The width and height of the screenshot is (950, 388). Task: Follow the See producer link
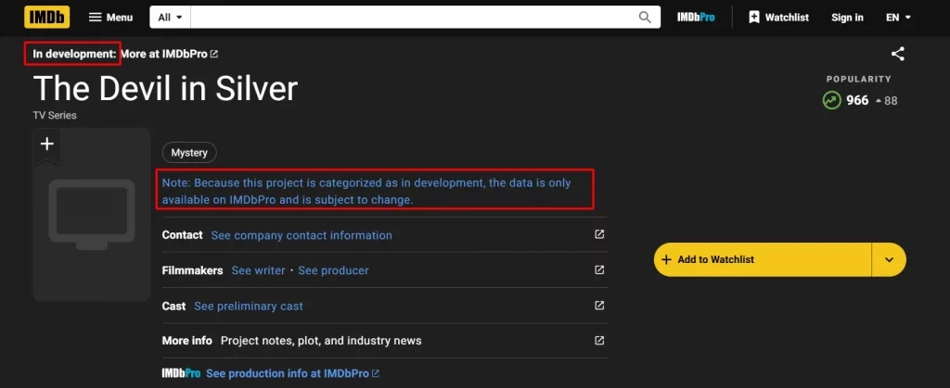[333, 270]
